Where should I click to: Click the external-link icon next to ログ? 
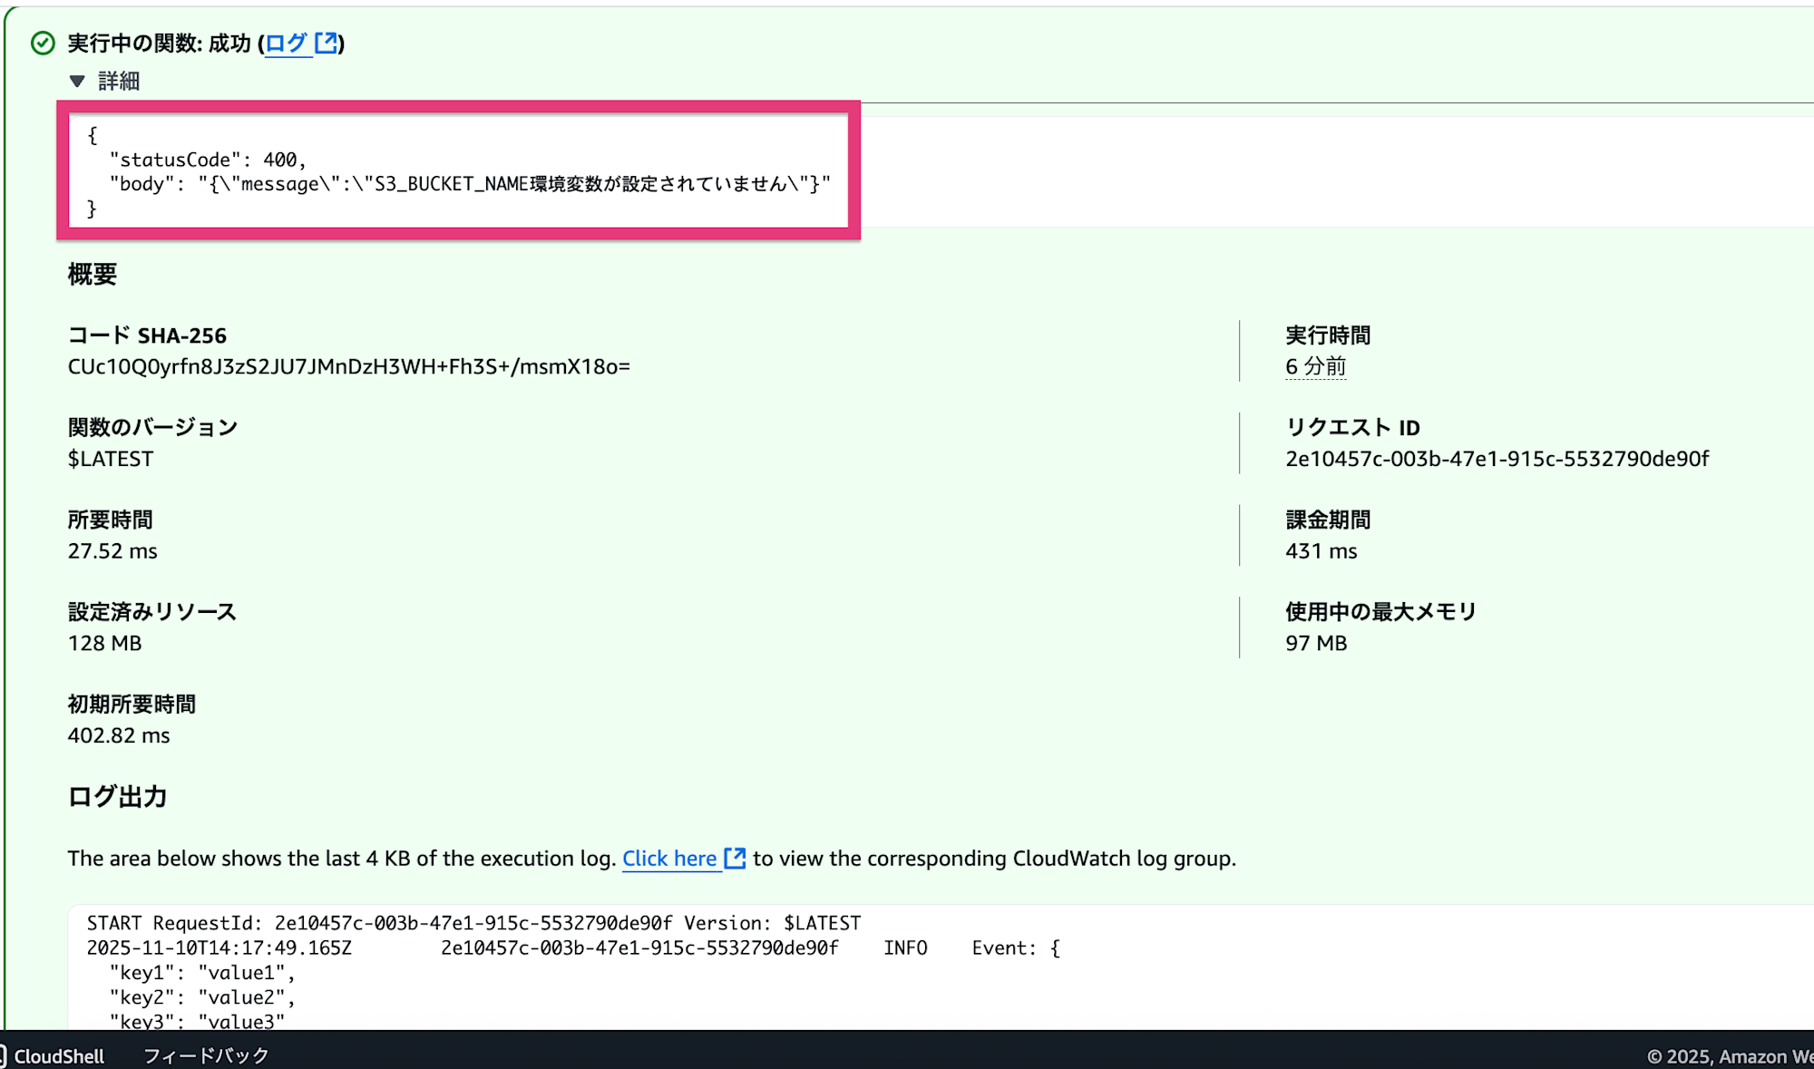pos(327,43)
